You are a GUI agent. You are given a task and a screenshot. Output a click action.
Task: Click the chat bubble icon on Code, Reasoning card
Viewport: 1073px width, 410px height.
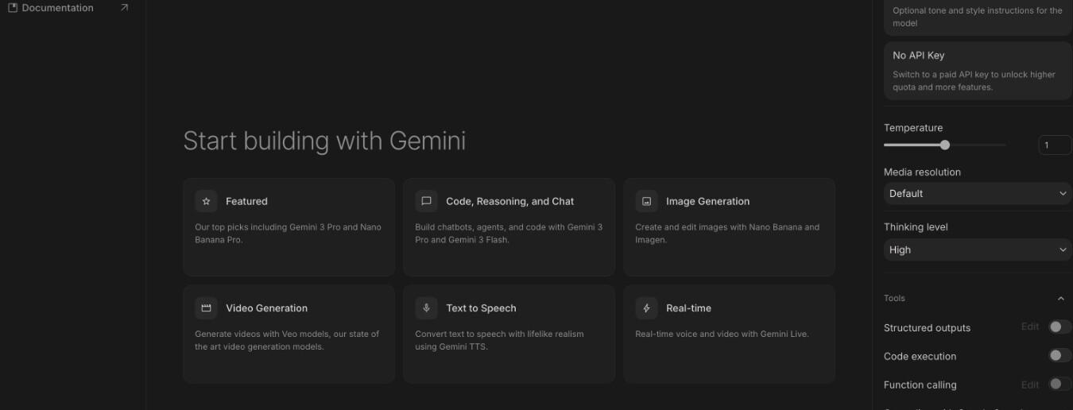[x=426, y=201]
